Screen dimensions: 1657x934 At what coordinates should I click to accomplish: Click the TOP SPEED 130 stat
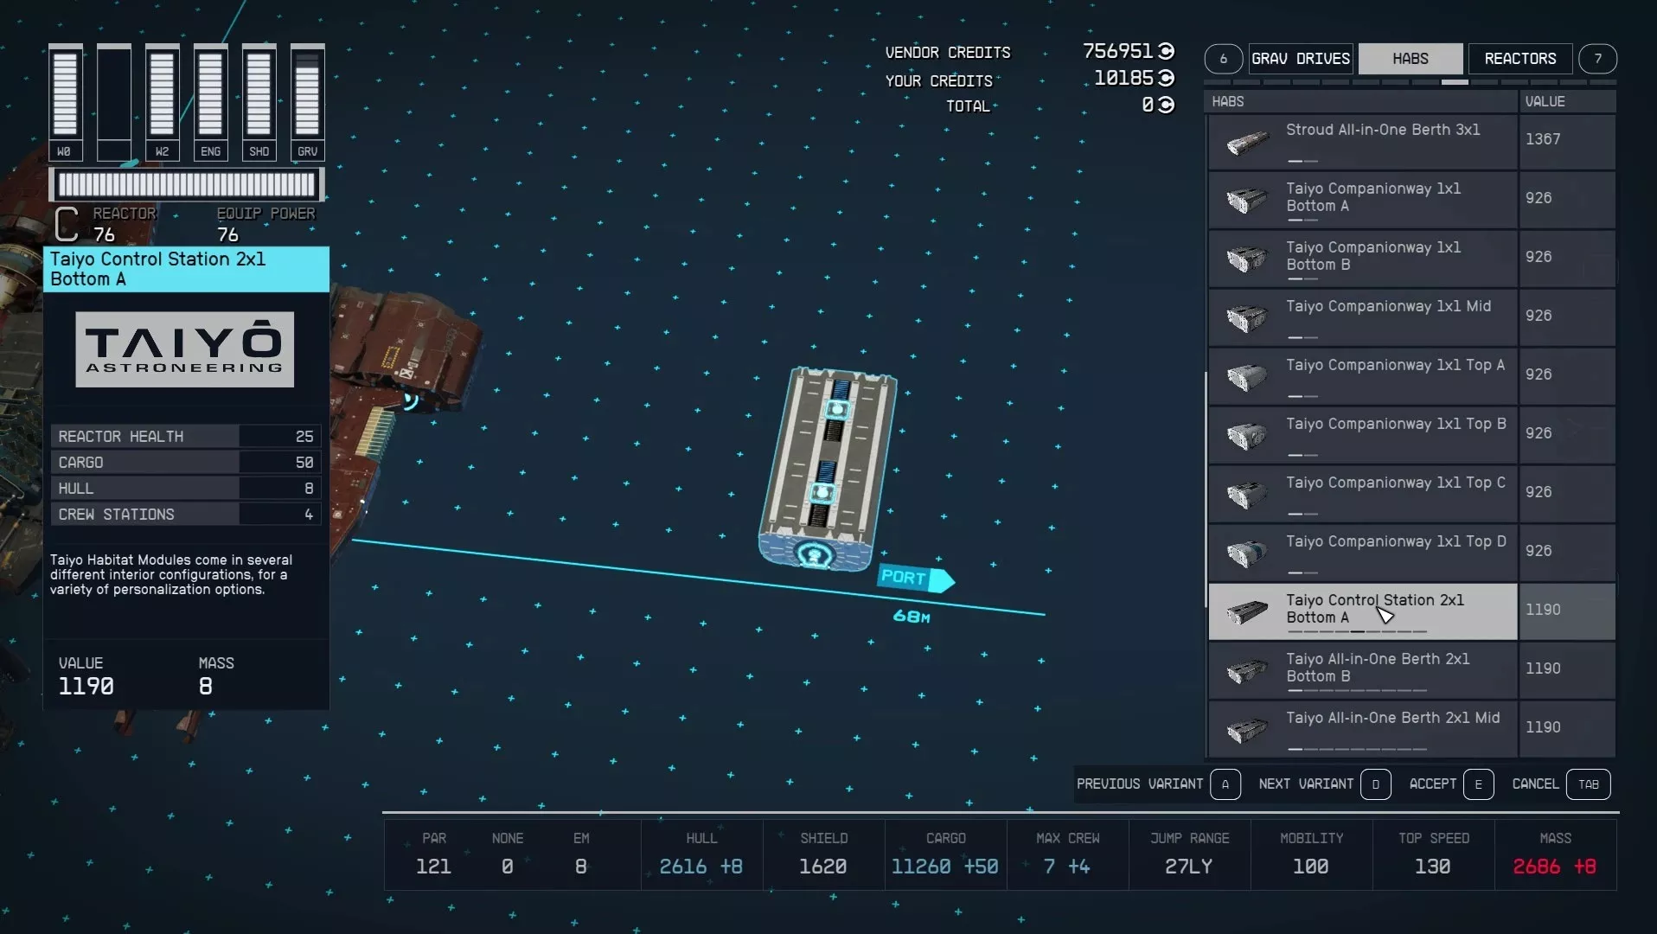[x=1433, y=854]
